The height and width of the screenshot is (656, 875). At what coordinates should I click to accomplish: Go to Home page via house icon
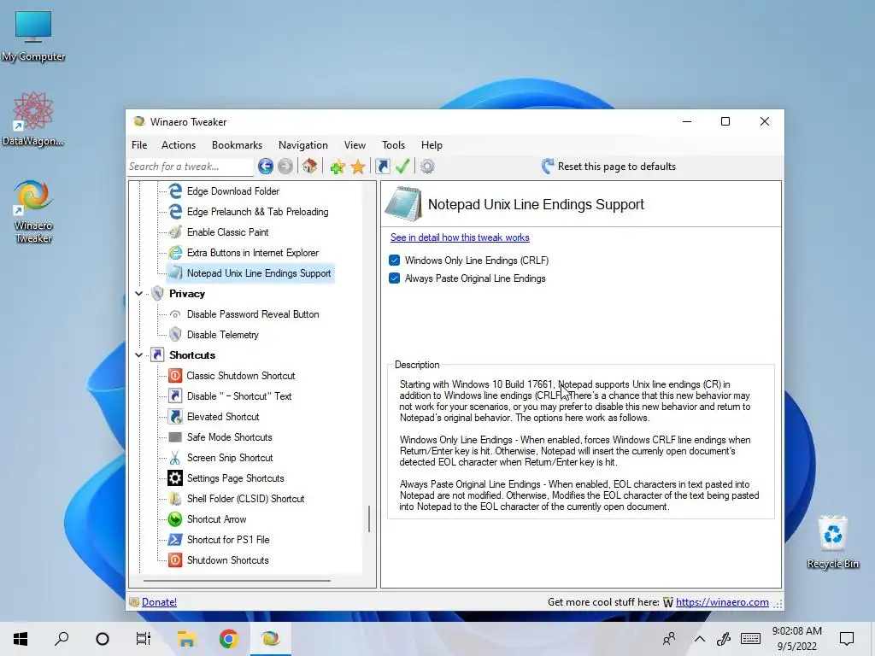[309, 167]
